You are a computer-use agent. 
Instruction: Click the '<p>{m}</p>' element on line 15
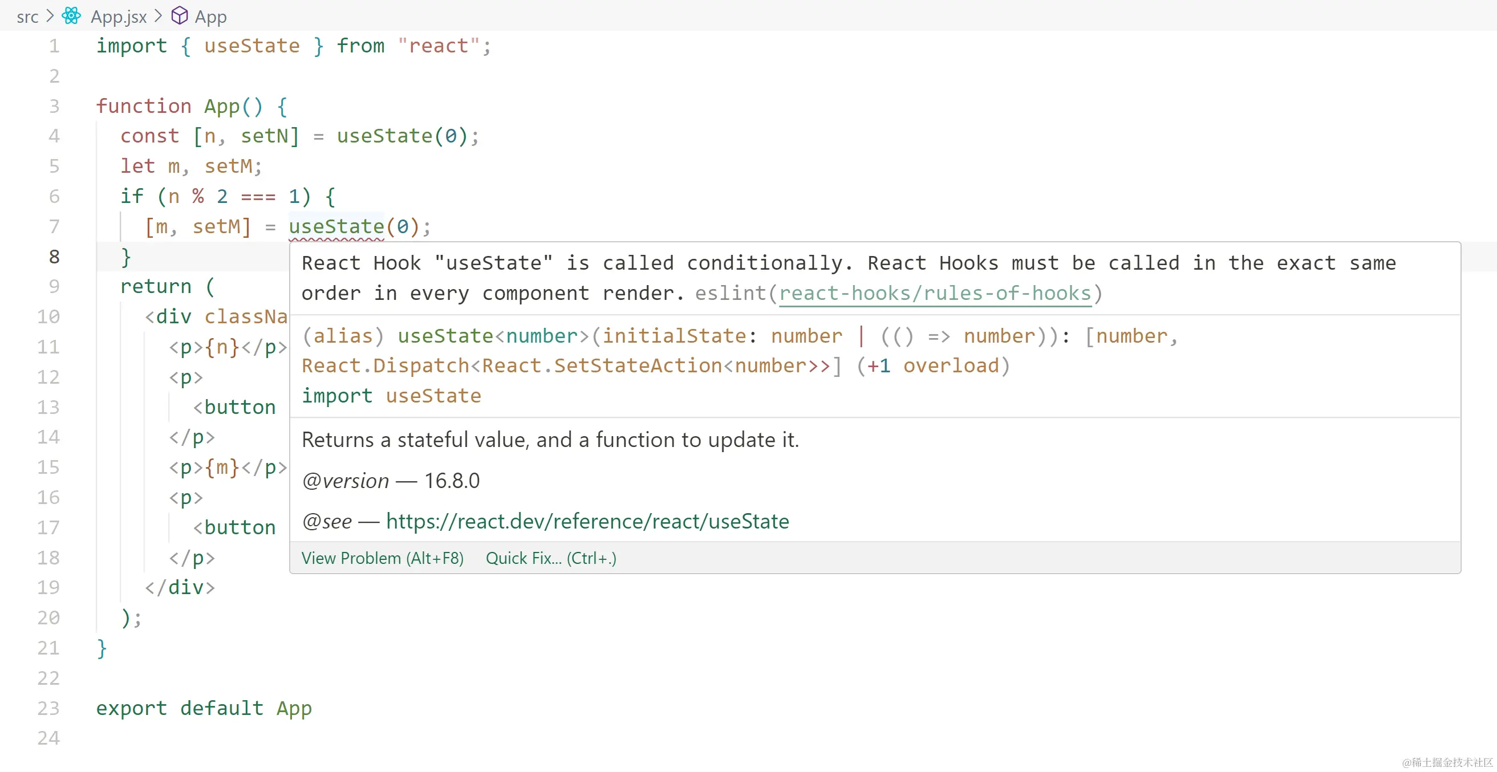pos(228,467)
